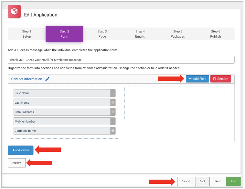Switch to Step 3 Page tab

pyautogui.click(x=102, y=34)
